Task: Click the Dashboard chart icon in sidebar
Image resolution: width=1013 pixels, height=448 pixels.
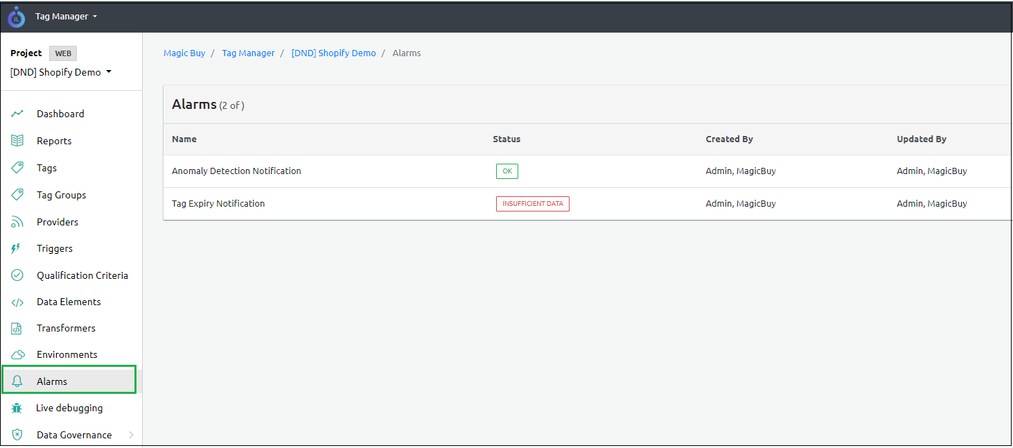Action: click(x=17, y=114)
